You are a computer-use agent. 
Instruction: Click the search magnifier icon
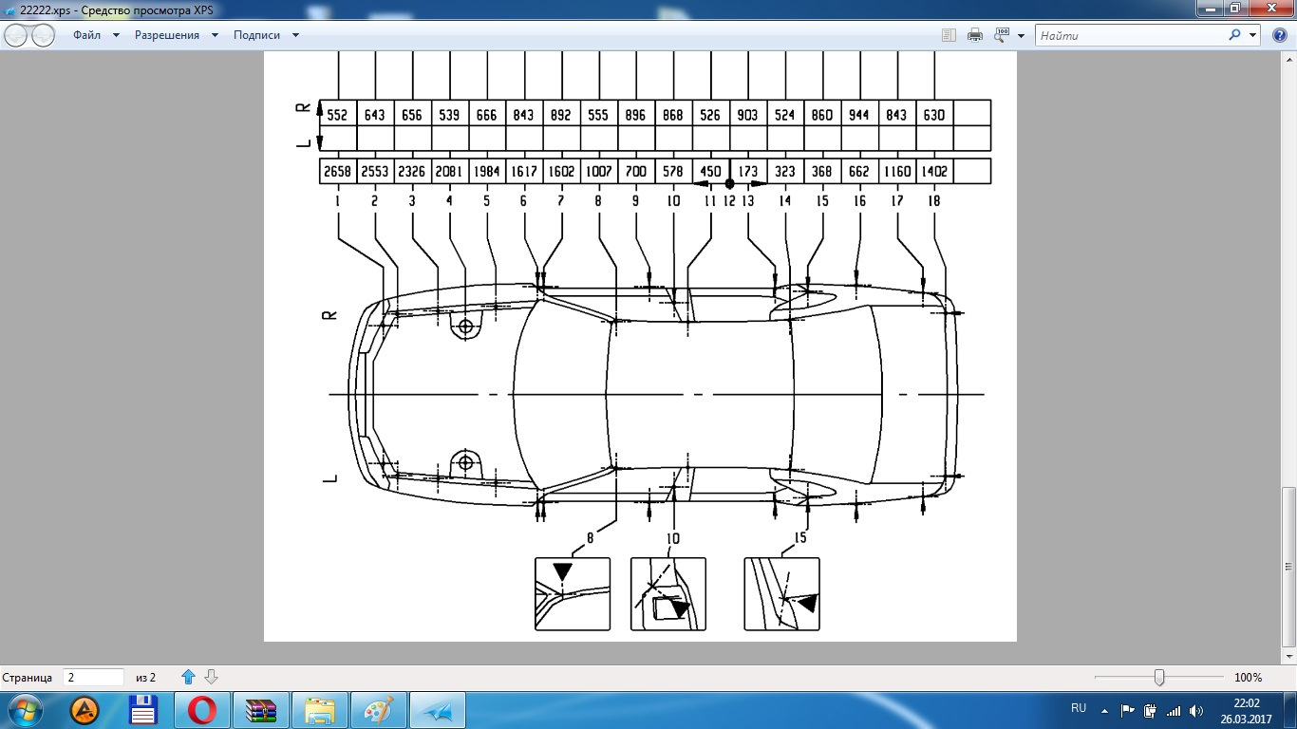click(x=1234, y=35)
